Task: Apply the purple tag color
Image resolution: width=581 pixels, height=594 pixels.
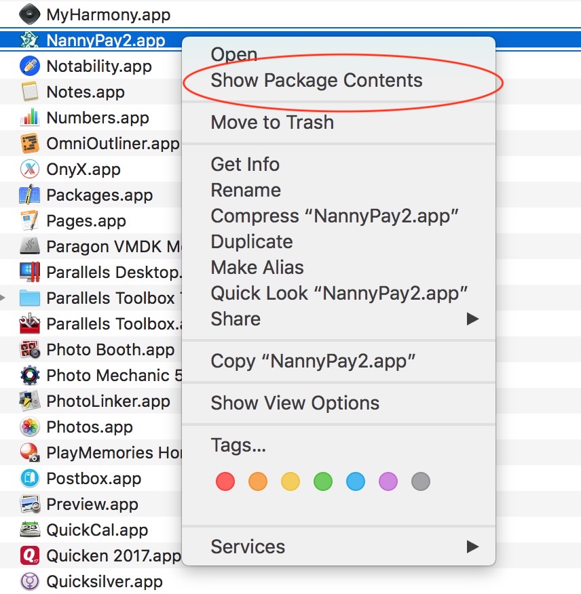Action: coord(388,481)
